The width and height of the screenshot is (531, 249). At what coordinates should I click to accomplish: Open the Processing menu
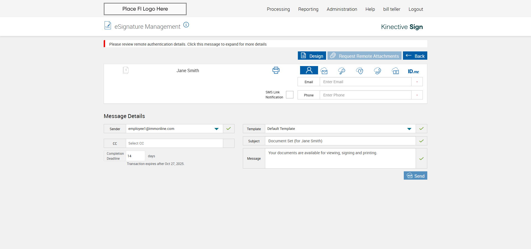point(278,9)
